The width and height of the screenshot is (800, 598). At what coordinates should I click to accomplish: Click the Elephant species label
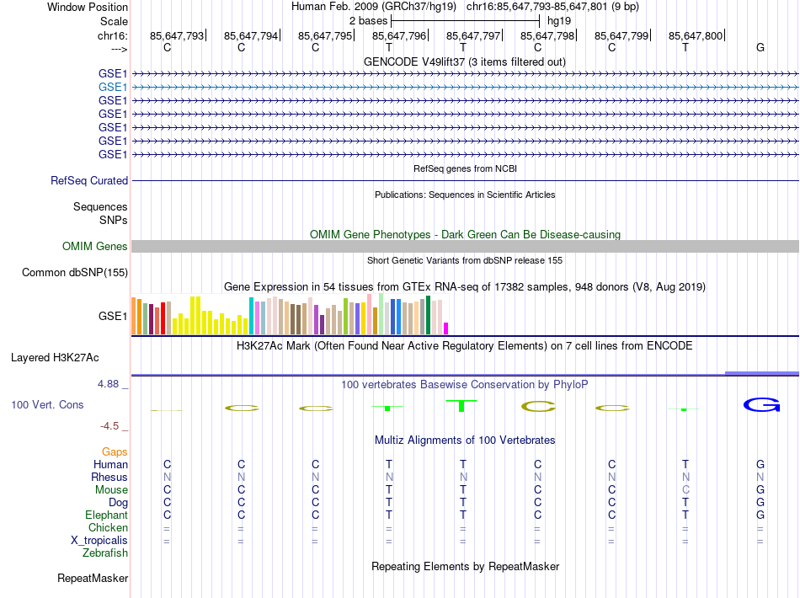pyautogui.click(x=106, y=515)
